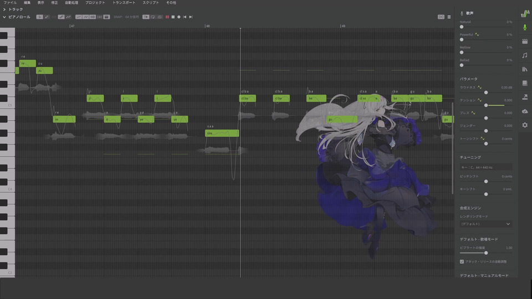The width and height of the screenshot is (532, 299).
Task: Select the pointer tool
Action: 40,17
